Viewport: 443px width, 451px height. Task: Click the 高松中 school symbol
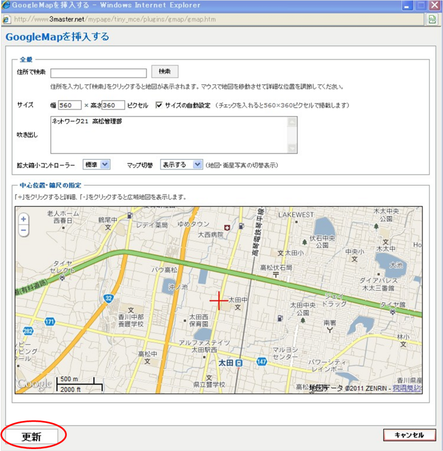click(147, 361)
